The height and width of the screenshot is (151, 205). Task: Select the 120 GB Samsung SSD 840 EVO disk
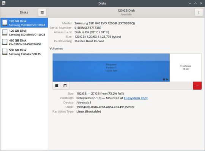click(24, 23)
